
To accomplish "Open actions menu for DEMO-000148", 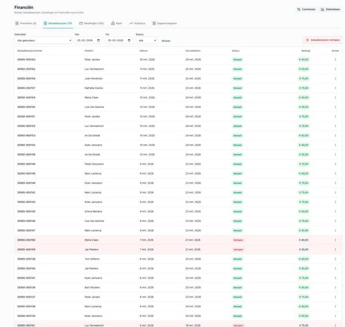I will (x=335, y=164).
